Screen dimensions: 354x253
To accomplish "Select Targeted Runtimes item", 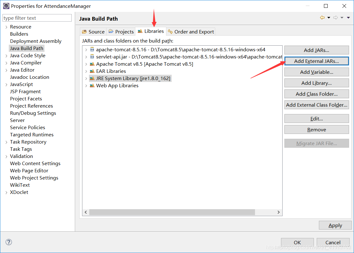I will (x=32, y=135).
